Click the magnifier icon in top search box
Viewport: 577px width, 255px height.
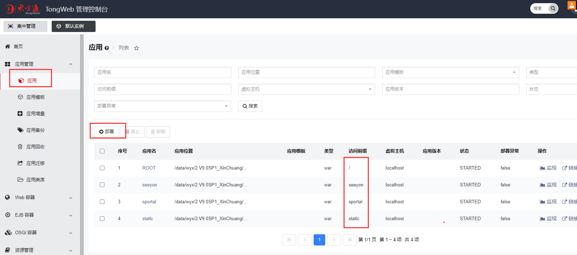click(x=553, y=8)
